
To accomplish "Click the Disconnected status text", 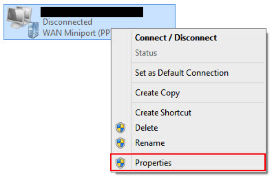I will pyautogui.click(x=67, y=22).
